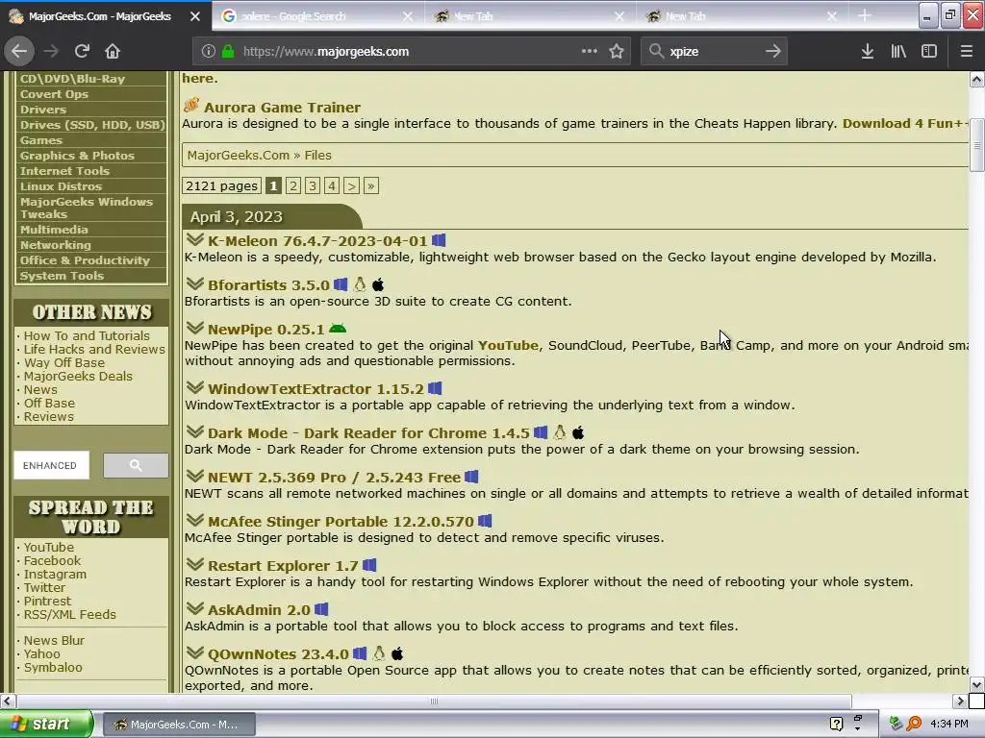Click the majorgeeks.com address bar
Screen dimensions: 985x738
412,52
